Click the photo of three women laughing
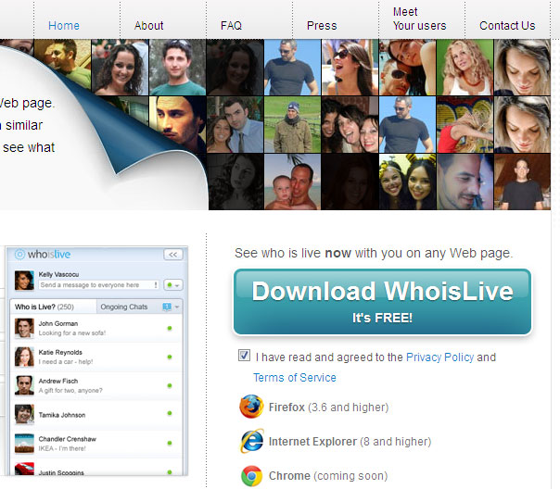The image size is (560, 489). click(350, 124)
